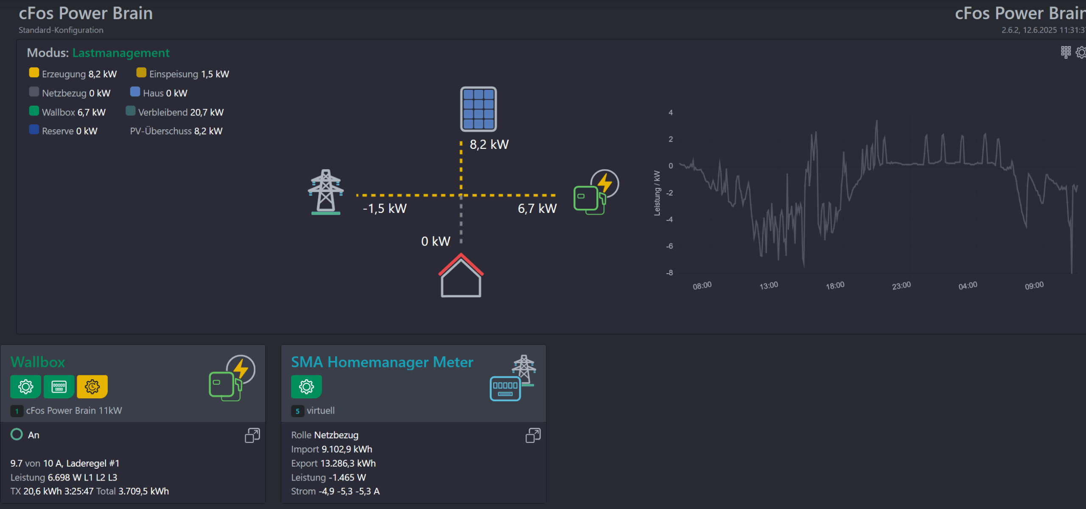Click the Strom -4,9 -5,3 -5,3 A line
The image size is (1086, 509).
tap(335, 491)
